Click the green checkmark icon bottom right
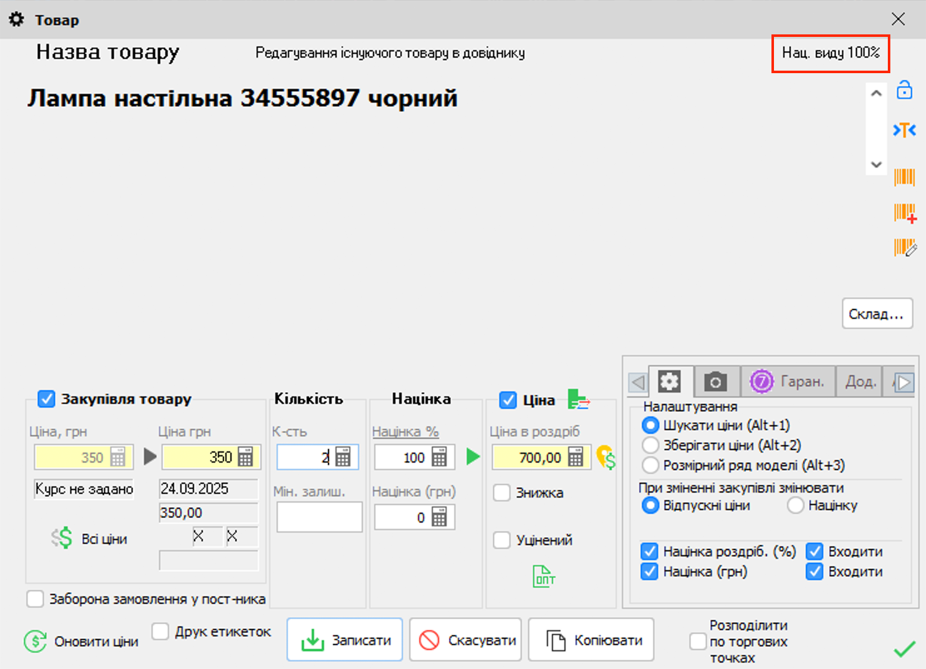This screenshot has width=926, height=669. (x=903, y=650)
